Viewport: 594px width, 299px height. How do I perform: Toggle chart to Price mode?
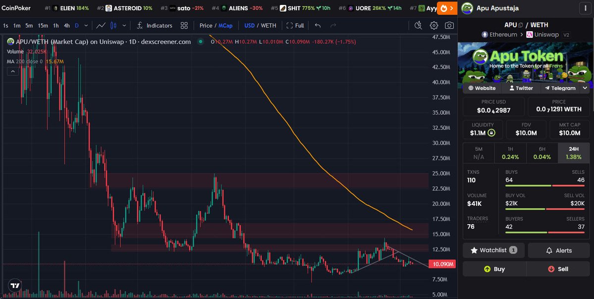[x=206, y=25]
